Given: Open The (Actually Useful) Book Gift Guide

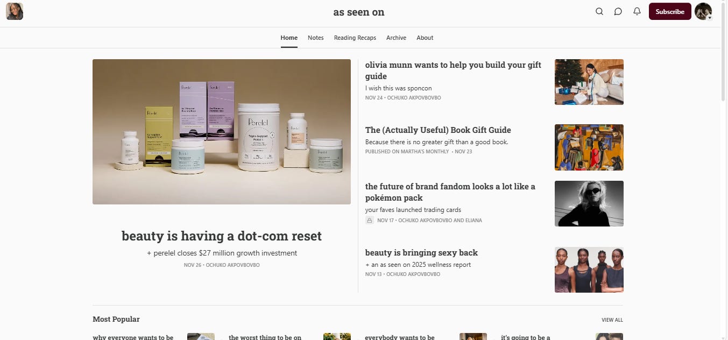Looking at the screenshot, I should pos(438,130).
